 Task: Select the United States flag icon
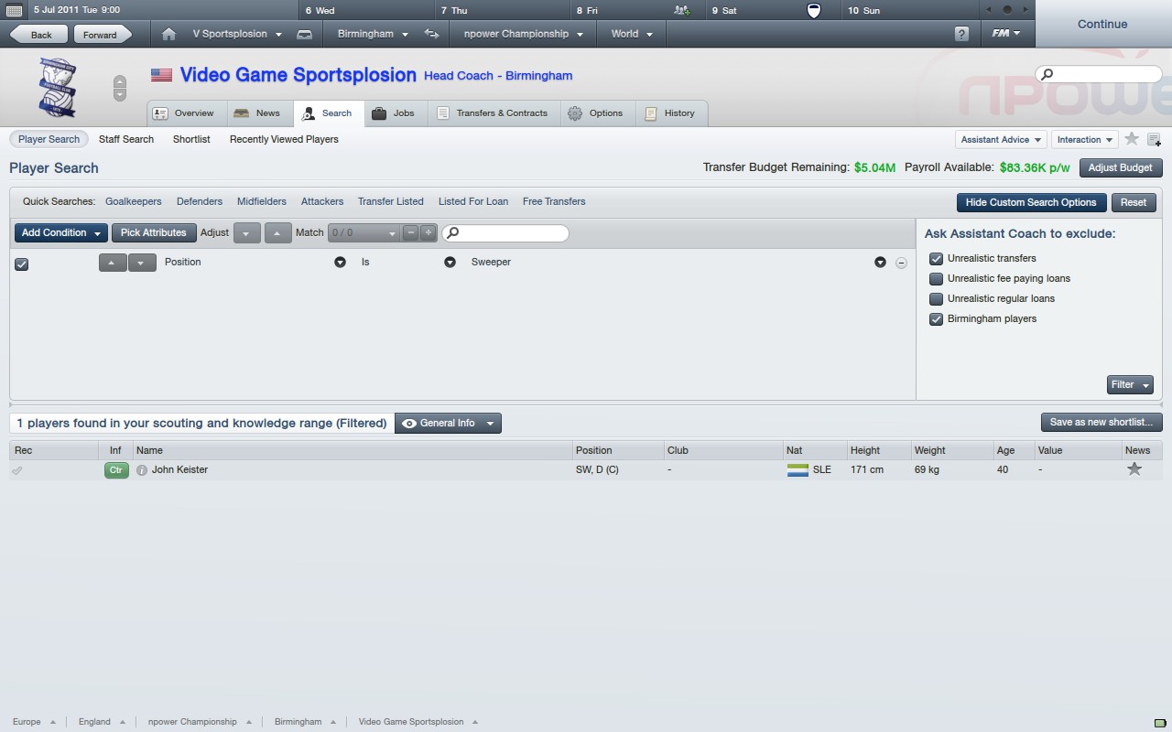coord(161,75)
